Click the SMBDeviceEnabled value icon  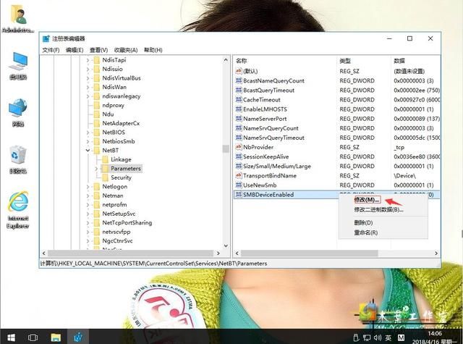click(x=239, y=194)
